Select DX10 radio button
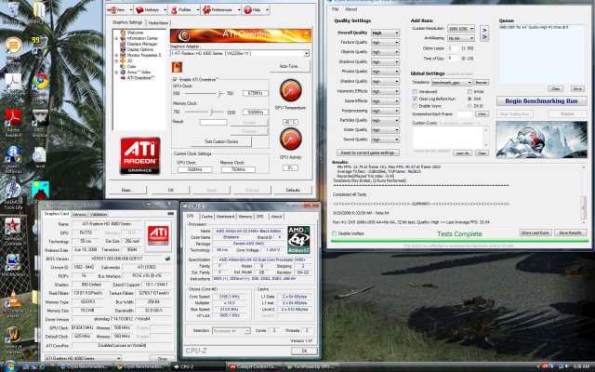Viewport: 595px width, 372px height. [469, 106]
